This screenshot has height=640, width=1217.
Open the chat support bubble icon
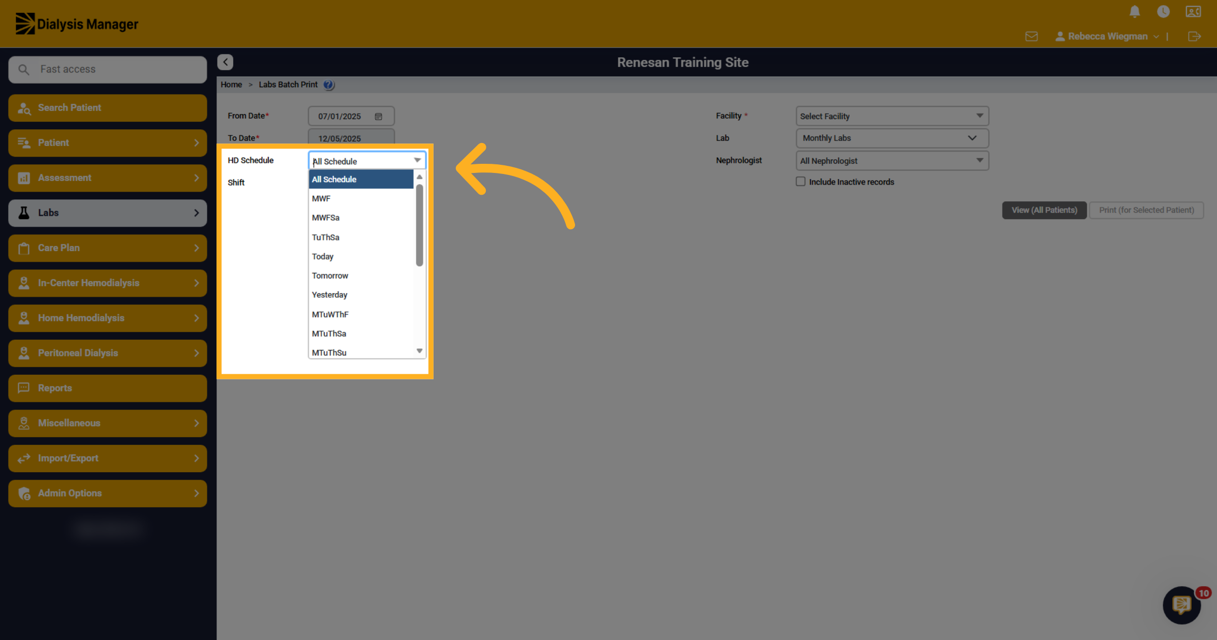[1182, 605]
